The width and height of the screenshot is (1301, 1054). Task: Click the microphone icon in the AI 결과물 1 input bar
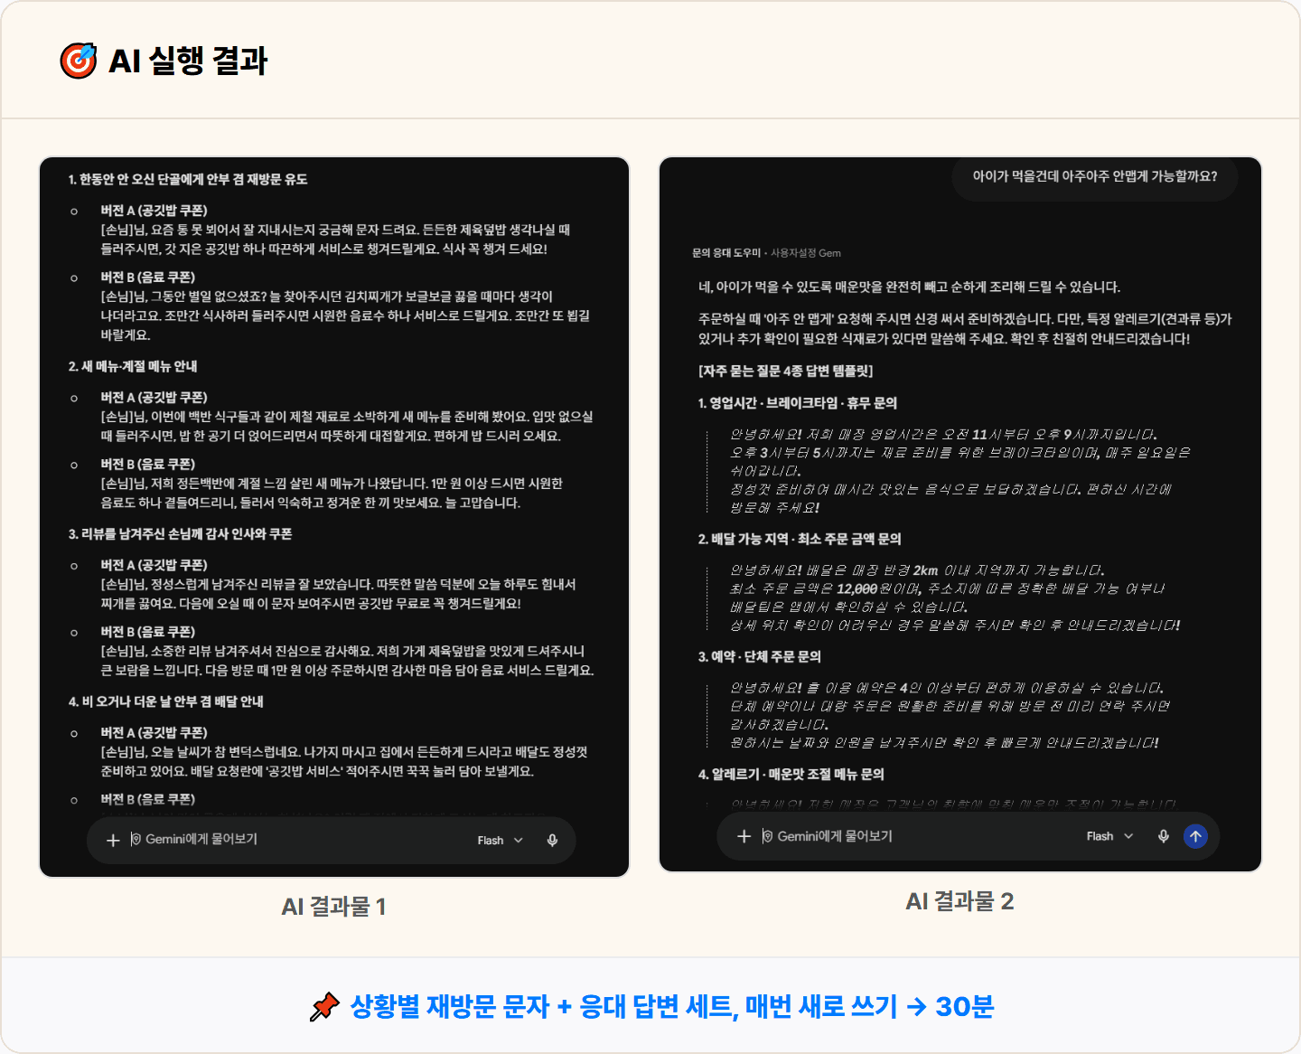pyautogui.click(x=552, y=841)
